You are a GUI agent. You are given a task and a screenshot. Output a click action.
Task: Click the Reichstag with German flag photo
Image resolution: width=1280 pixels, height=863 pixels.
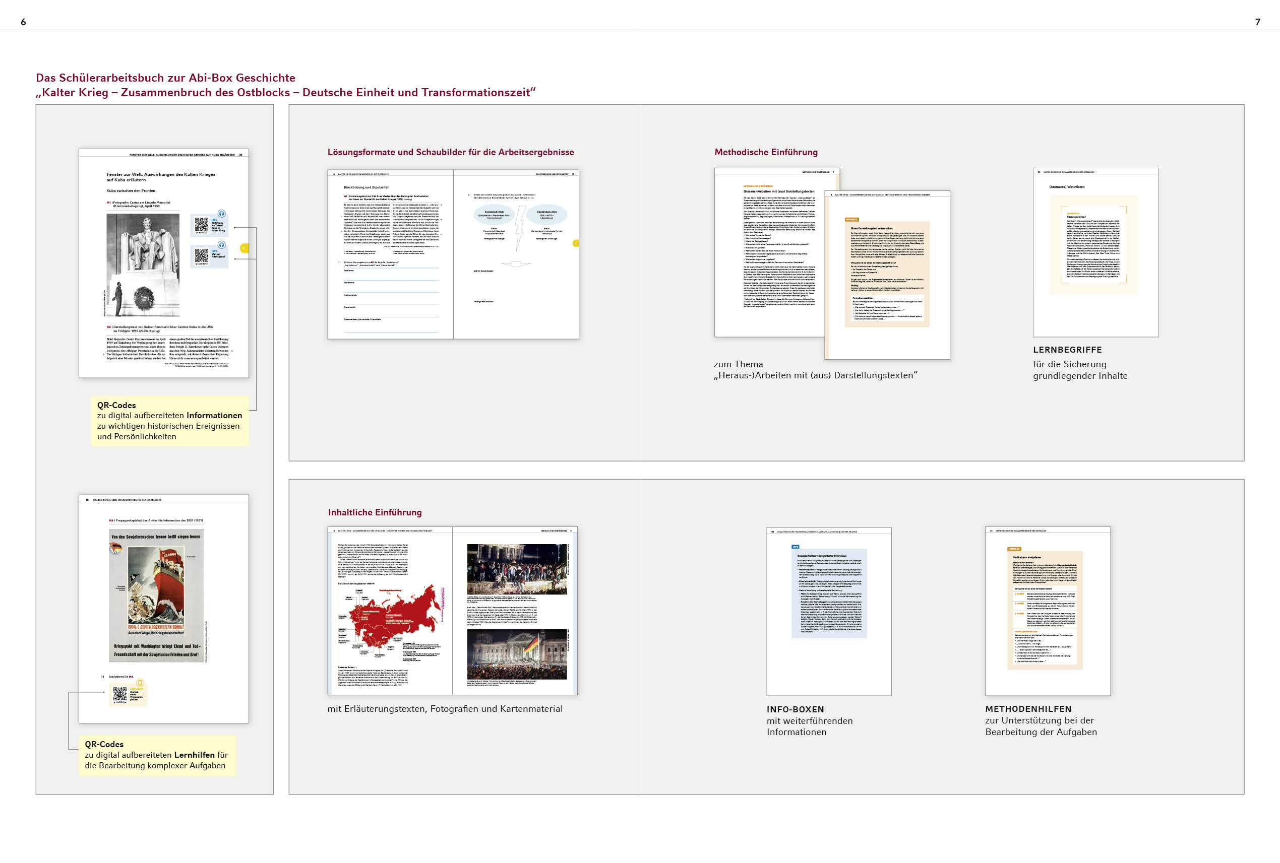click(x=517, y=654)
